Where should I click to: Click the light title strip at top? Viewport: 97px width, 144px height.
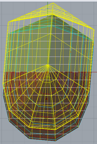pyautogui.click(x=48, y=1)
